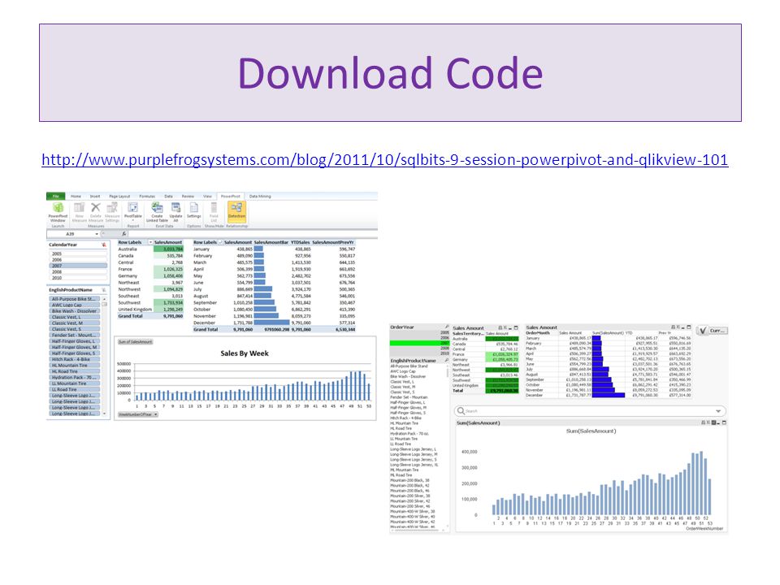Image resolution: width=780 pixels, height=585 pixels.
Task: Open territory Row Labels filter dropdown
Action: tap(150, 242)
